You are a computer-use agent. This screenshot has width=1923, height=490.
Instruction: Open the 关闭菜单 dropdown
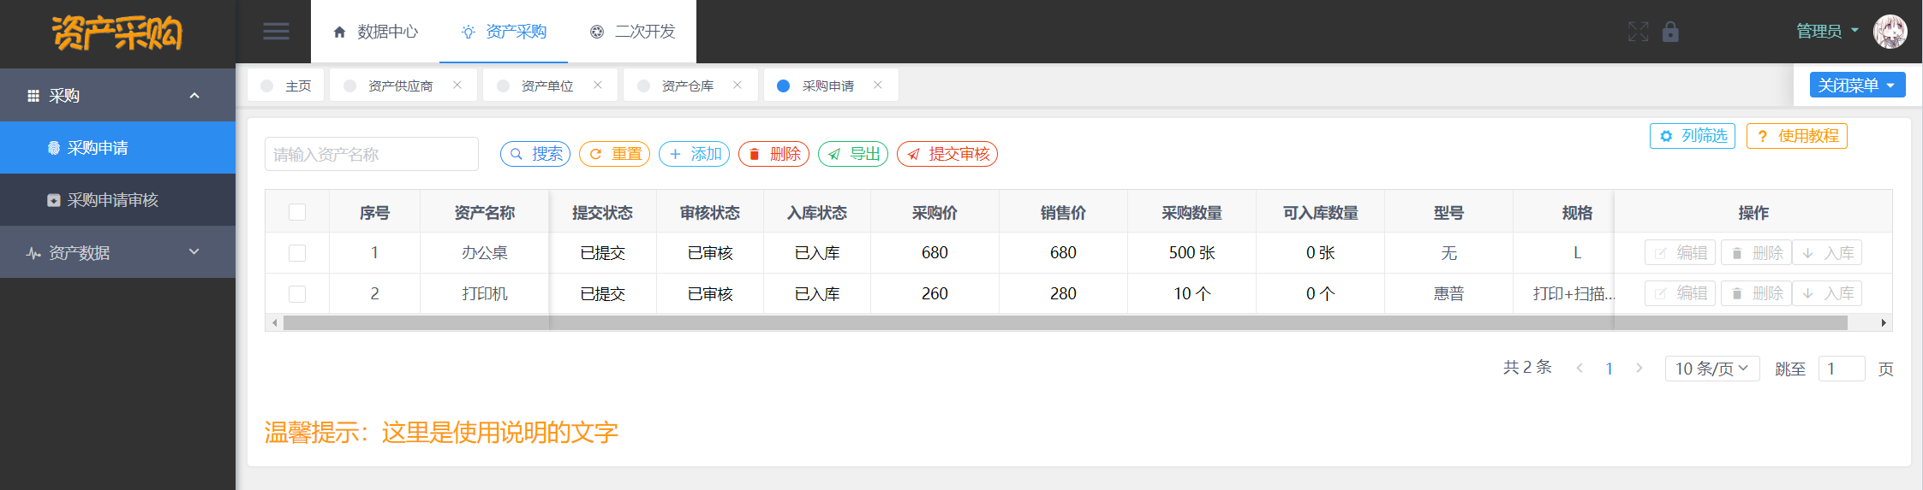coord(1857,85)
